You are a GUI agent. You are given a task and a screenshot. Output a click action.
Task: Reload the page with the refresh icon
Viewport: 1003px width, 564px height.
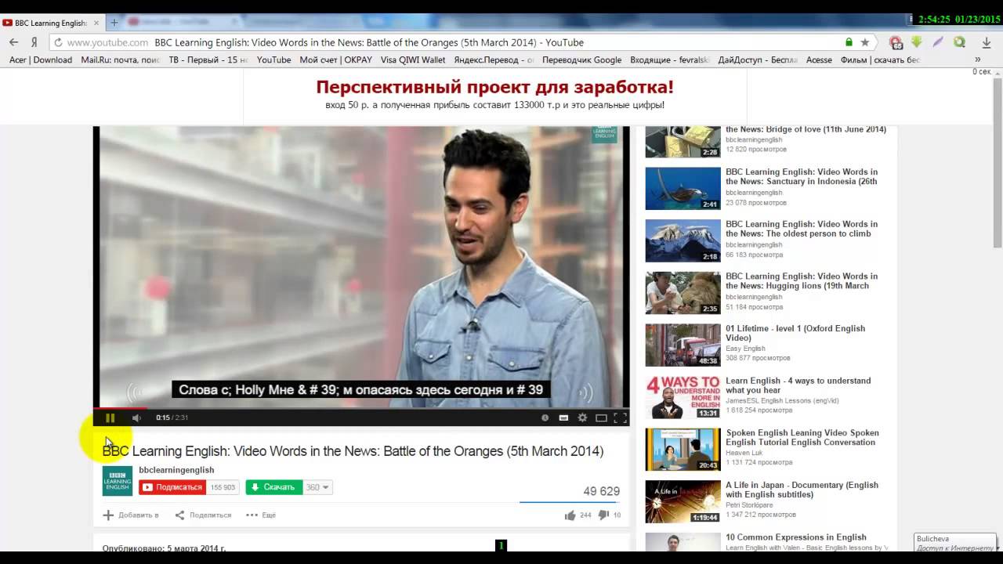pos(58,42)
